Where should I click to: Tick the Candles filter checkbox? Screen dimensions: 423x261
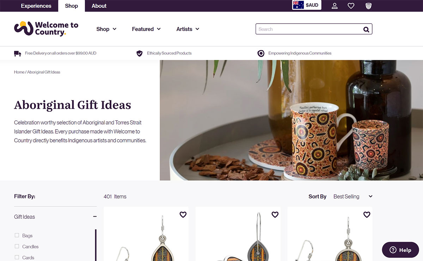[x=17, y=246]
